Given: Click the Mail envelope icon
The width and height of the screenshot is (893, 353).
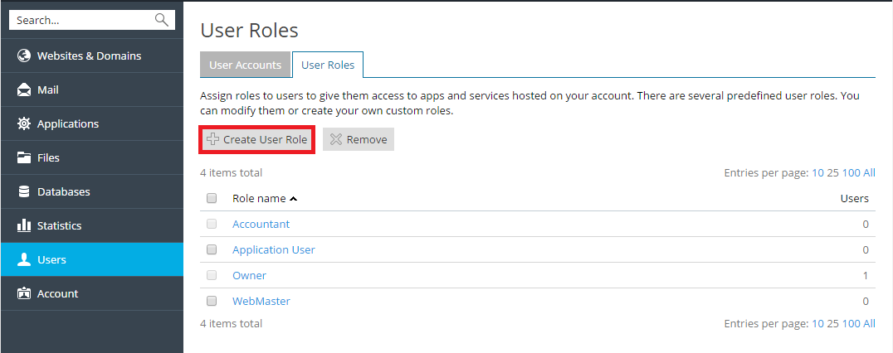Looking at the screenshot, I should click(x=24, y=90).
